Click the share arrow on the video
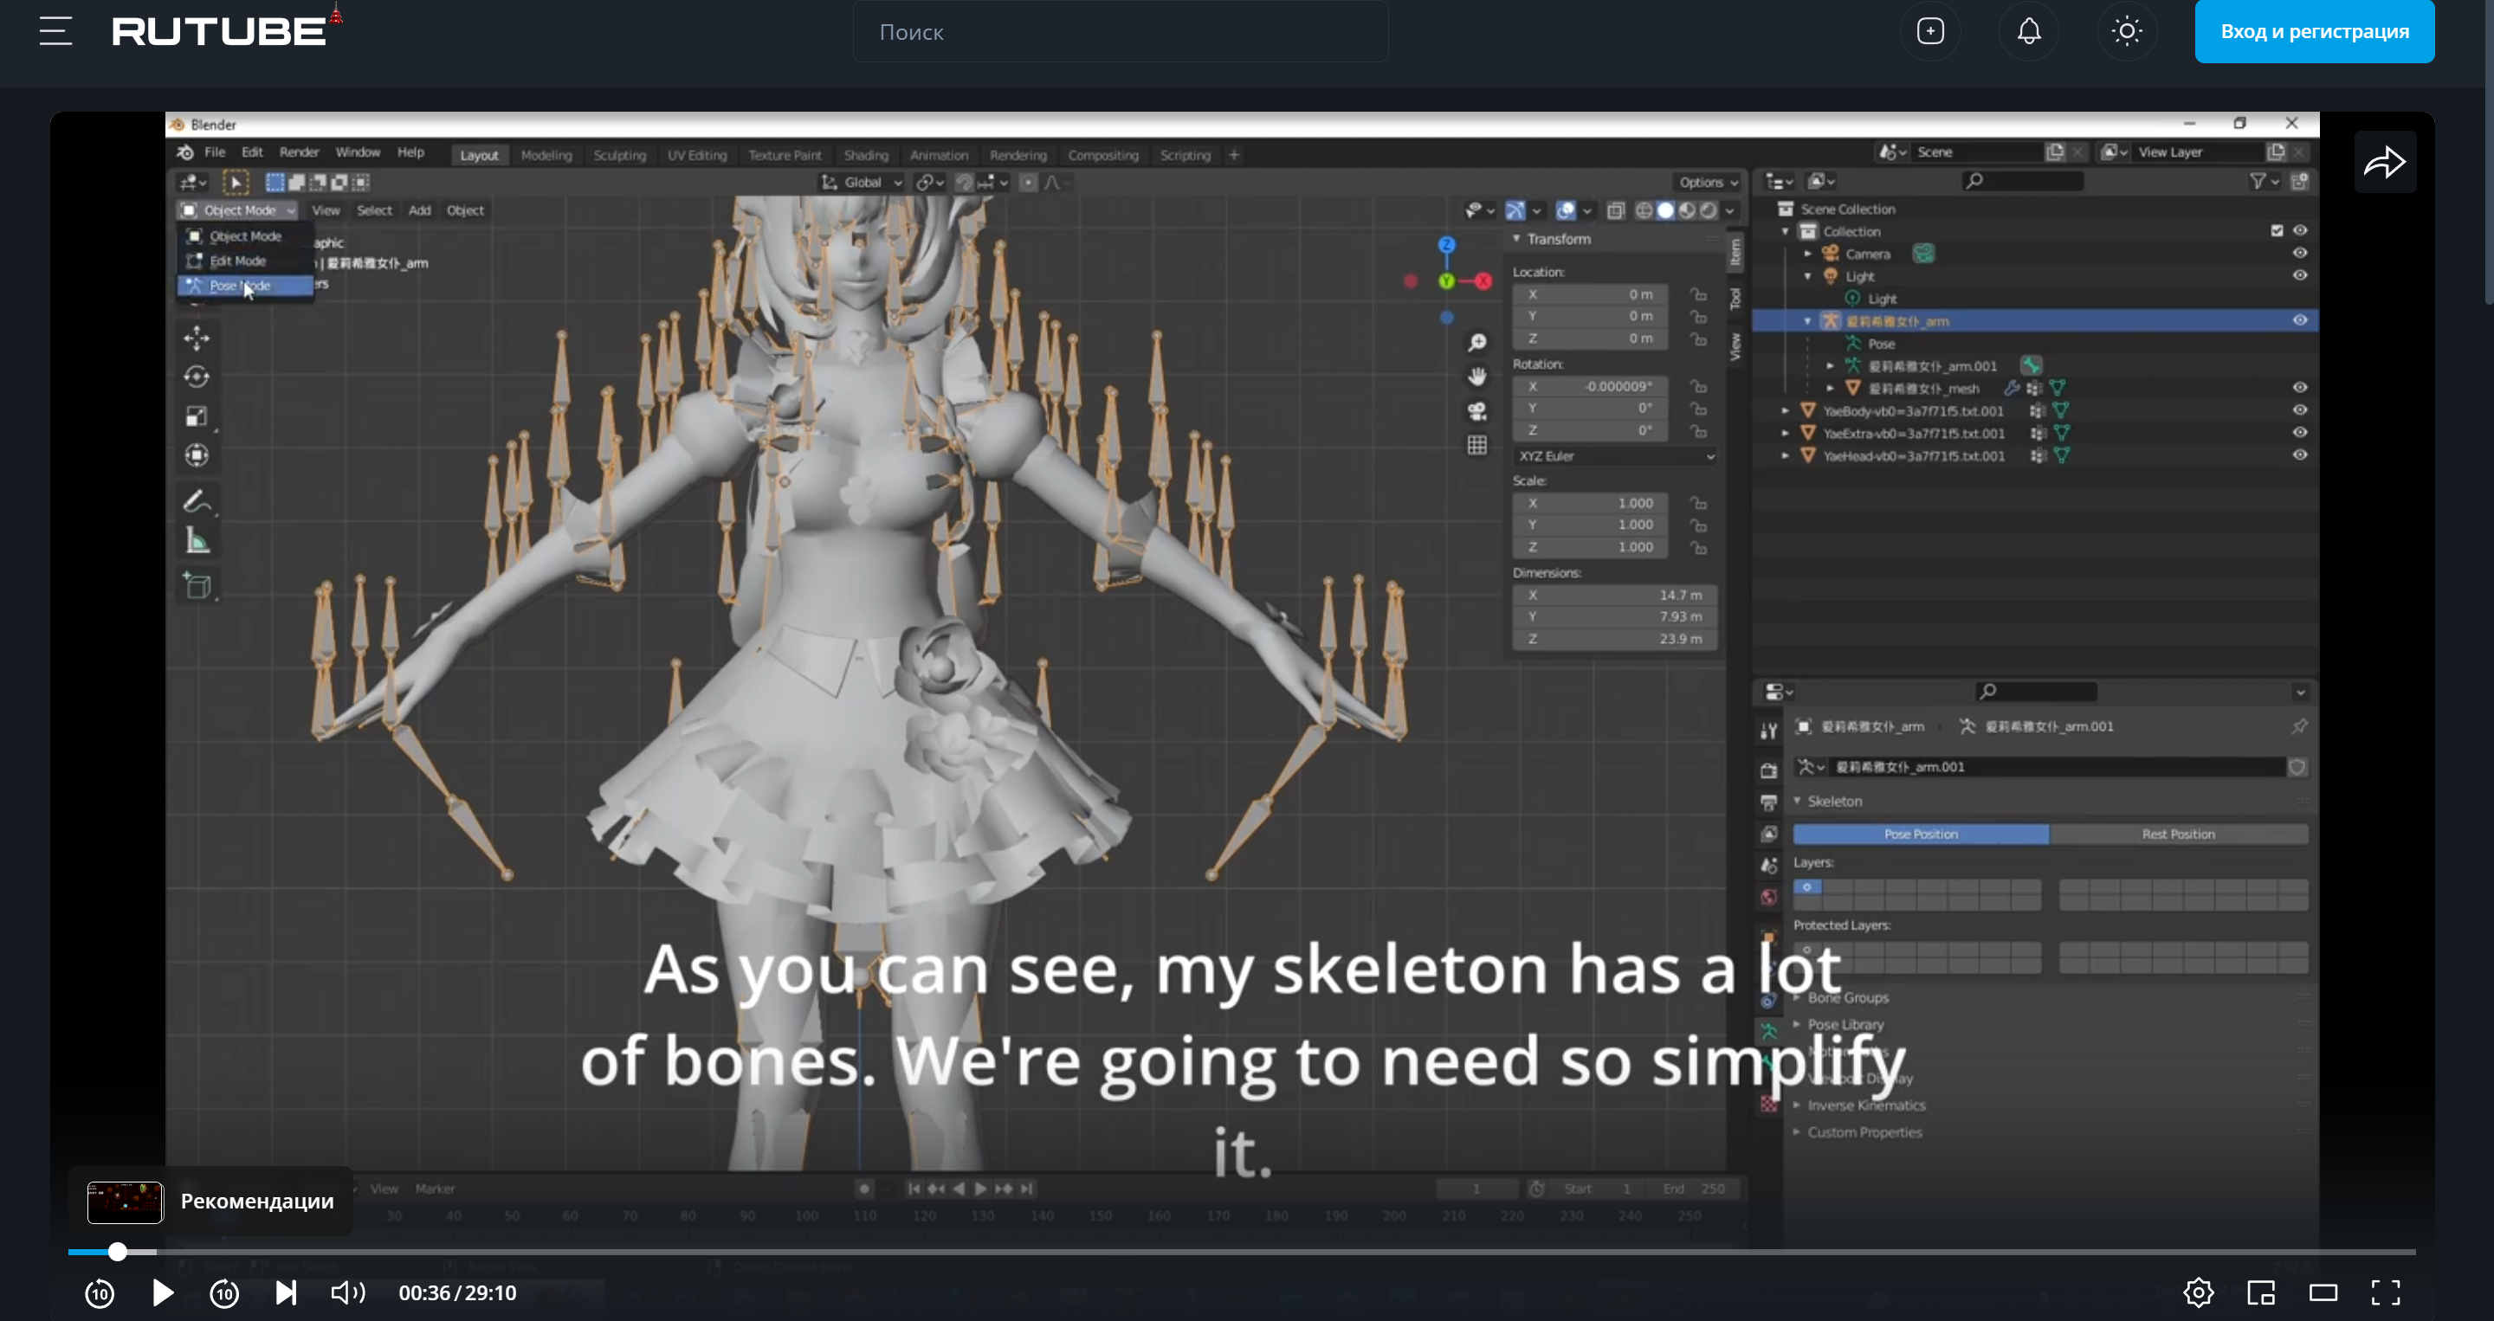 [x=2384, y=163]
